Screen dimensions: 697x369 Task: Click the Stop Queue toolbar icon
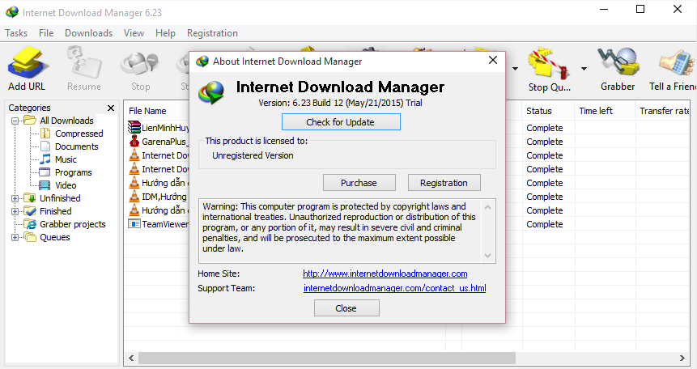pyautogui.click(x=550, y=70)
